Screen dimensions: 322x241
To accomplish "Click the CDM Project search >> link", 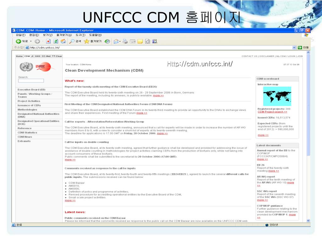I will tap(272, 112).
